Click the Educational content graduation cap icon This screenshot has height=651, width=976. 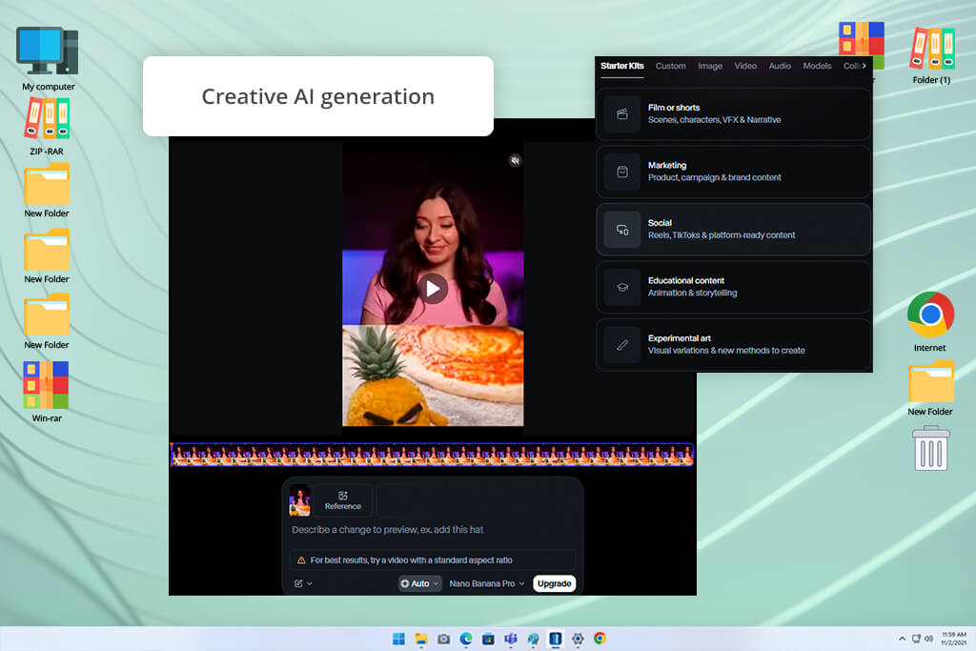coord(621,288)
